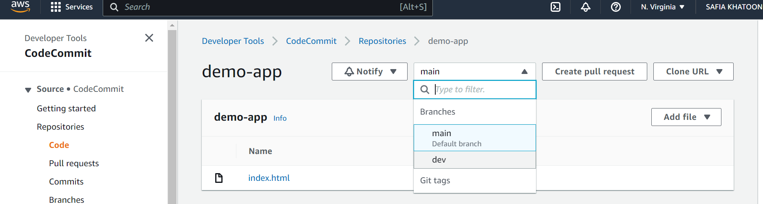
Task: Select the dev branch option
Action: (475, 160)
